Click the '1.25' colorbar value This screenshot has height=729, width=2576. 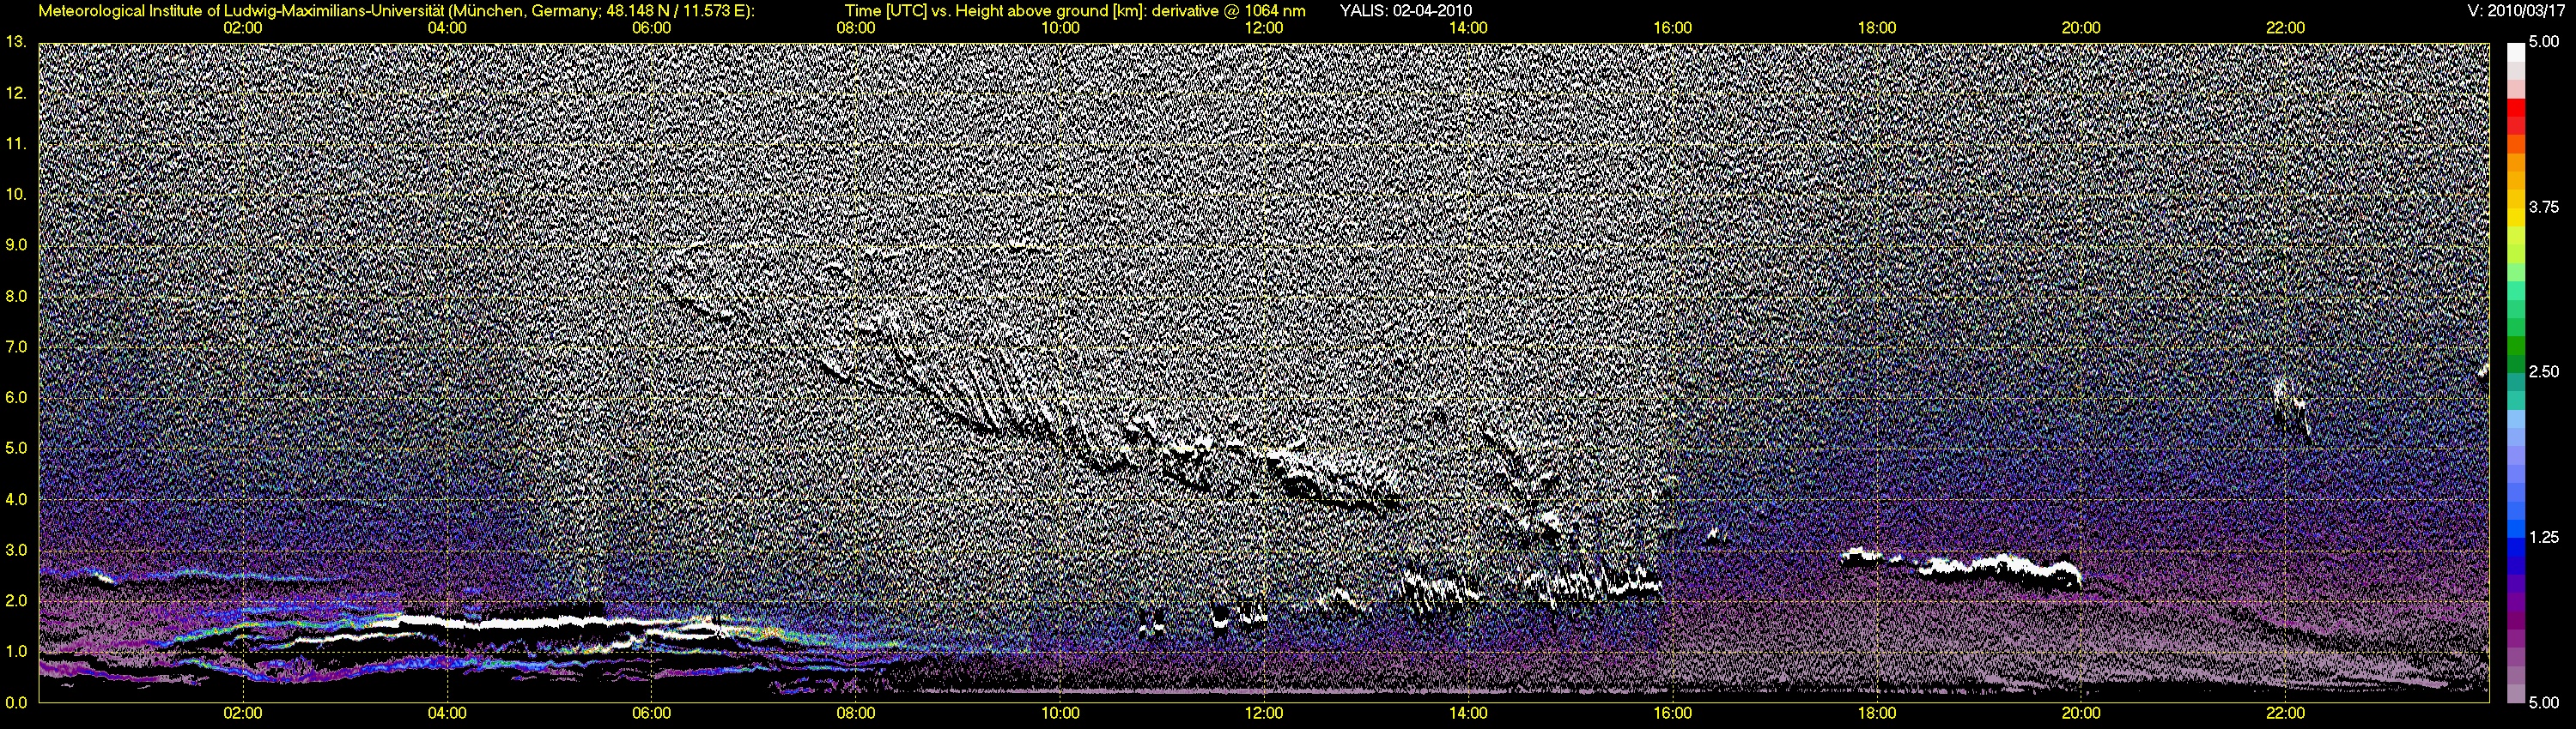pyautogui.click(x=2543, y=537)
